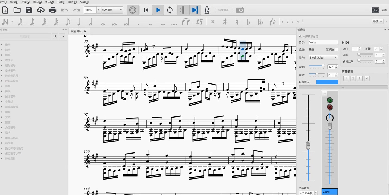Toggle the green solo S button

tap(330, 100)
